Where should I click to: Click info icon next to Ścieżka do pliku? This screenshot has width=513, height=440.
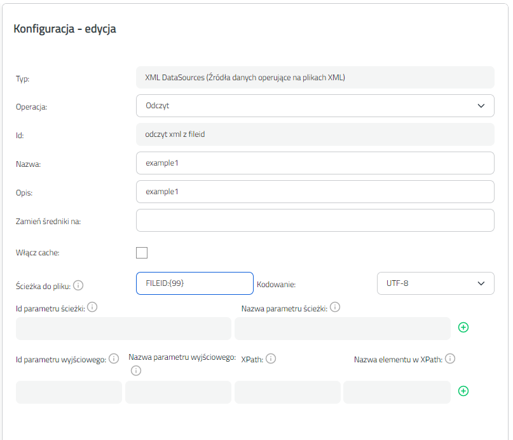78,285
